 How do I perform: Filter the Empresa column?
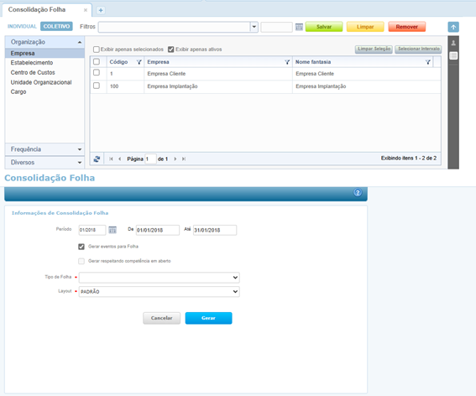[287, 62]
